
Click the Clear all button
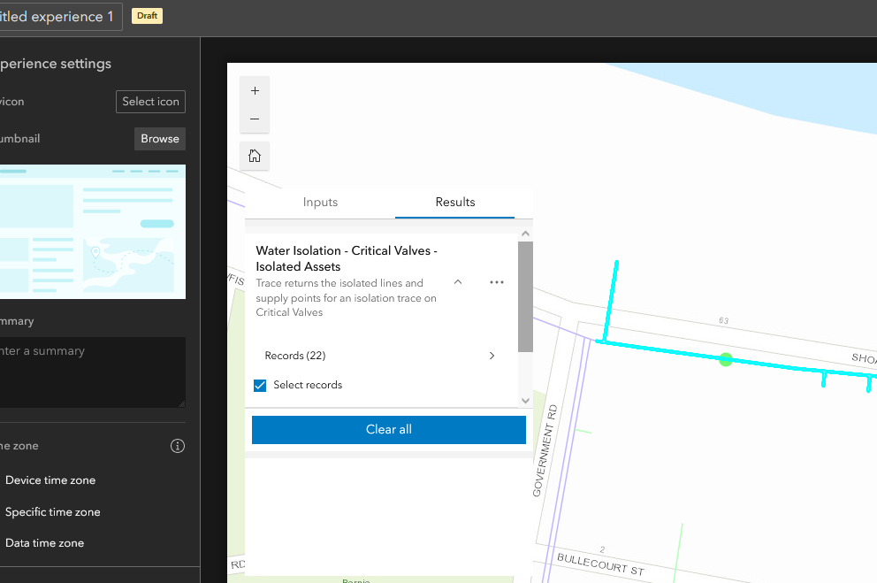tap(388, 429)
